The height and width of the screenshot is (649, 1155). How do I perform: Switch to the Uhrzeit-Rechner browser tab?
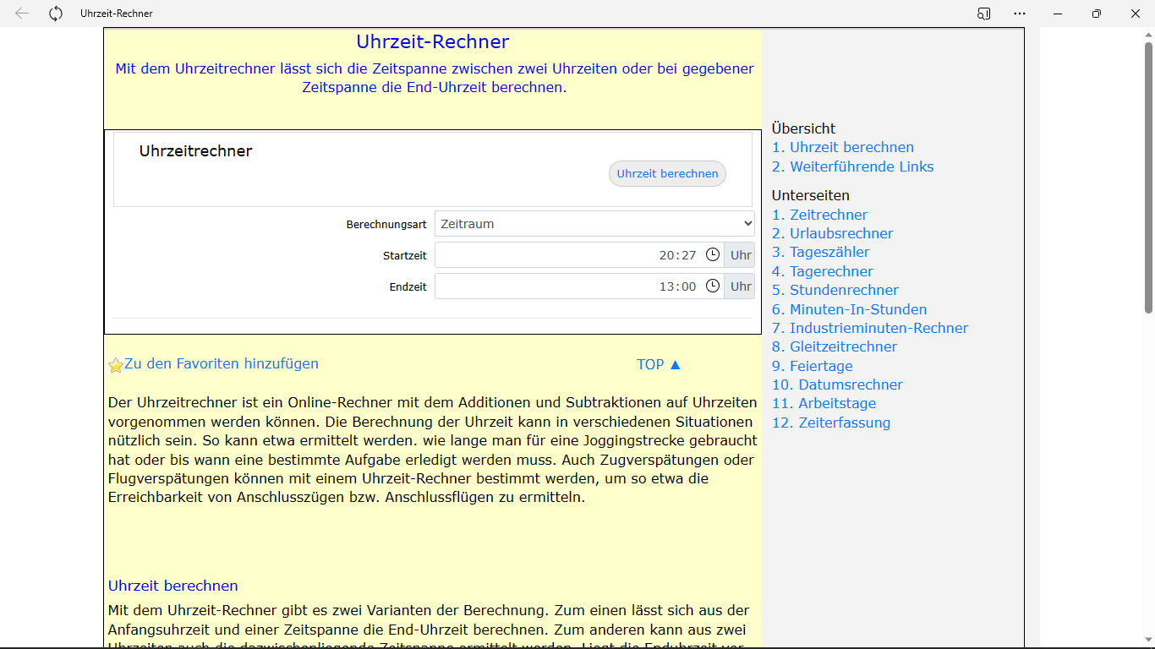tap(114, 14)
